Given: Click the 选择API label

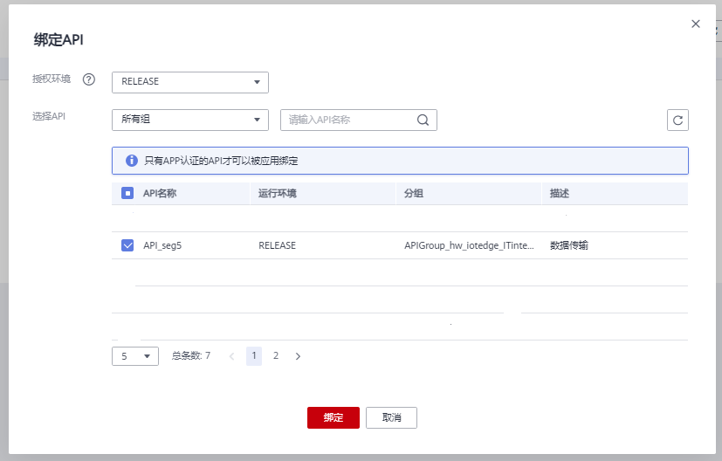Looking at the screenshot, I should 49,116.
